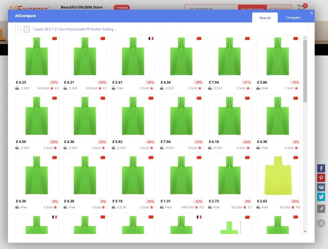This screenshot has width=328, height=249.
Task: Click the -43% discount badge
Action: (247, 142)
